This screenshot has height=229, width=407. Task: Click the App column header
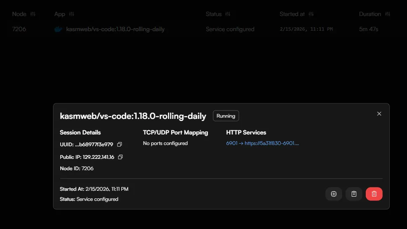pos(60,14)
